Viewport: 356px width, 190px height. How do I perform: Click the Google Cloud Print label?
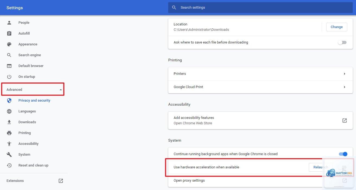pyautogui.click(x=188, y=87)
